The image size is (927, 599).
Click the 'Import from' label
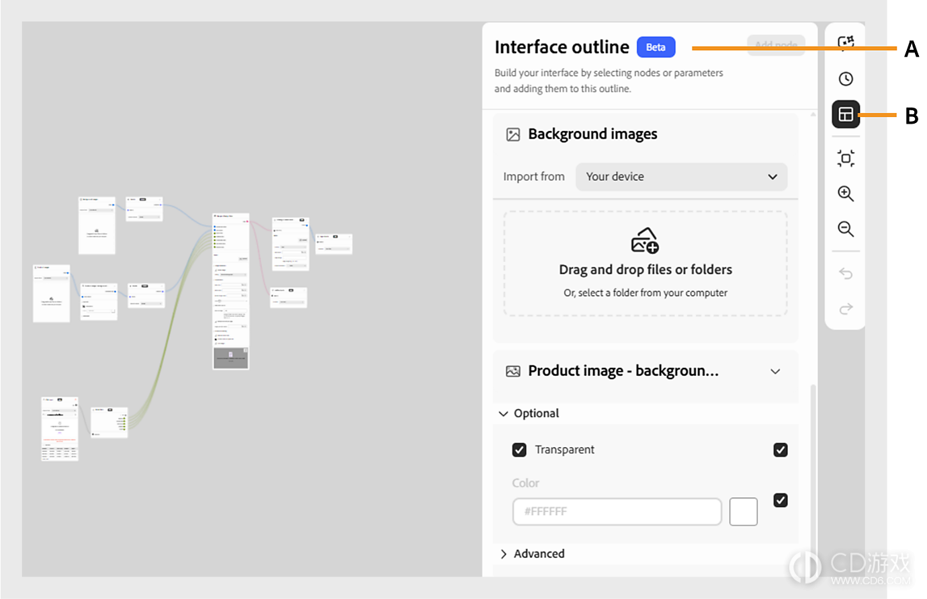pos(534,177)
